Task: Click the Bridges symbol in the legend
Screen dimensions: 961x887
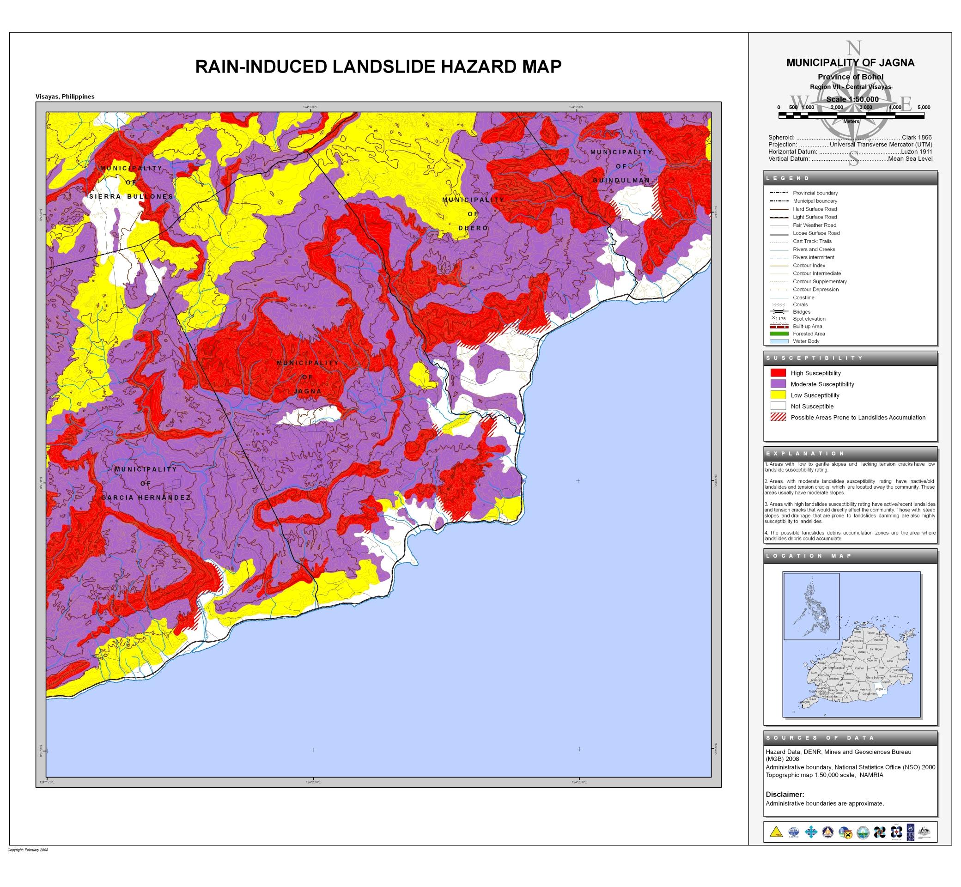Action: coord(779,312)
